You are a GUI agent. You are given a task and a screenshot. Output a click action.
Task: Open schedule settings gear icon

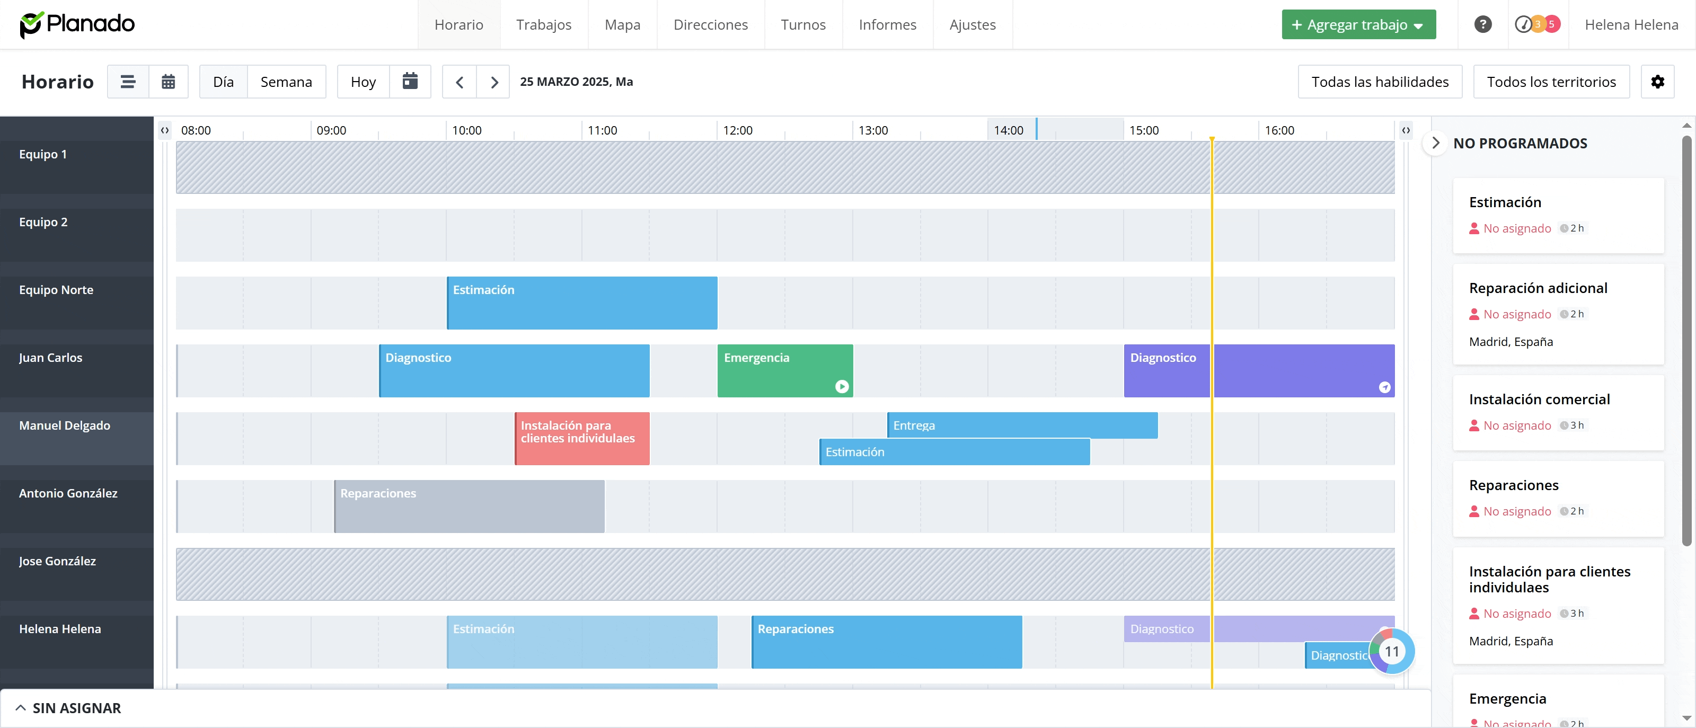tap(1657, 82)
